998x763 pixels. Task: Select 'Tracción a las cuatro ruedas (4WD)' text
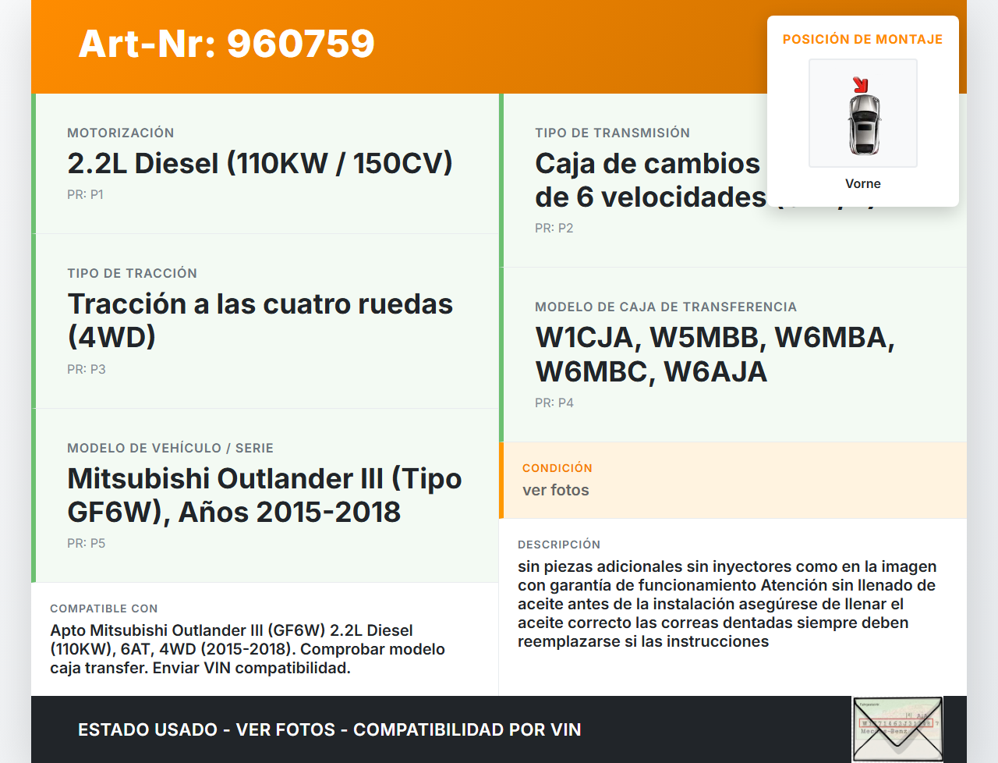(260, 320)
